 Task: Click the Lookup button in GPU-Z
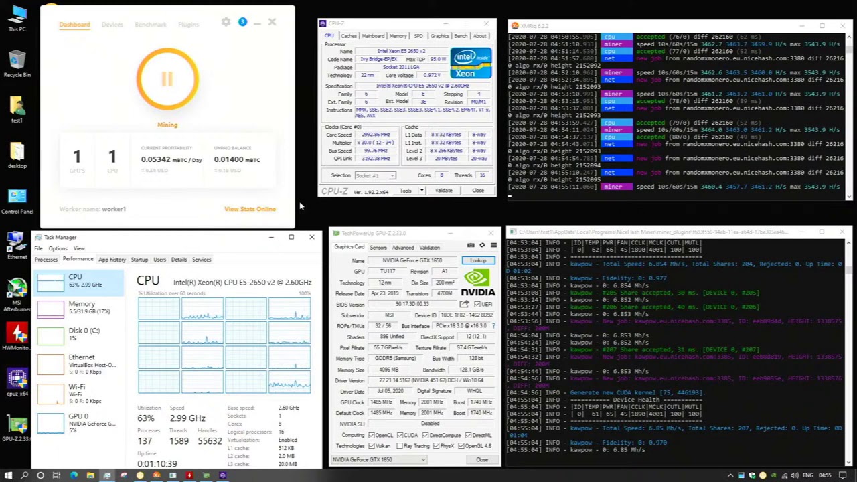(478, 260)
